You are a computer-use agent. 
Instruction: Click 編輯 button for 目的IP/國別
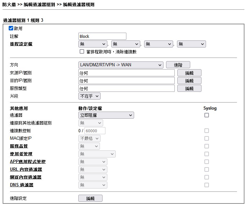[x=189, y=81]
